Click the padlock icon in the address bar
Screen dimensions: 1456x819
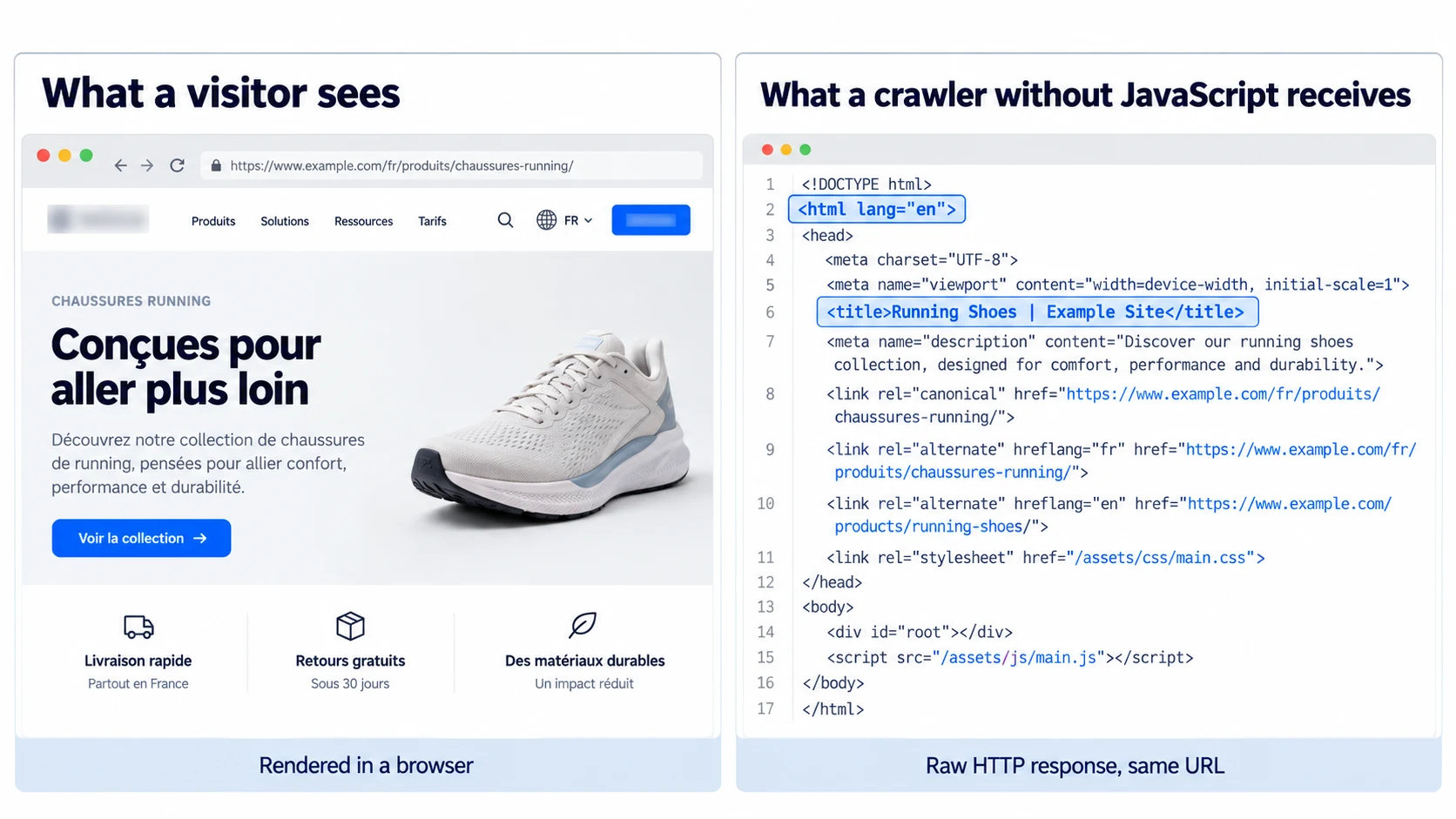click(x=216, y=165)
